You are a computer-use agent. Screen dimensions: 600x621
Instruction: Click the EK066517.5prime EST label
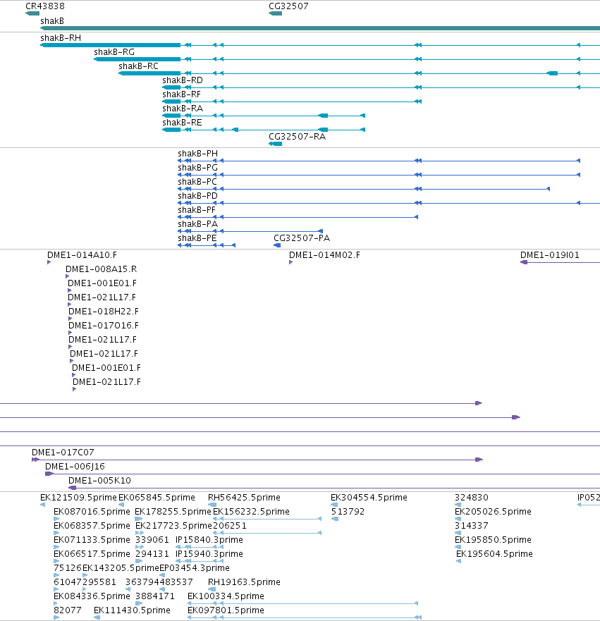(x=92, y=554)
